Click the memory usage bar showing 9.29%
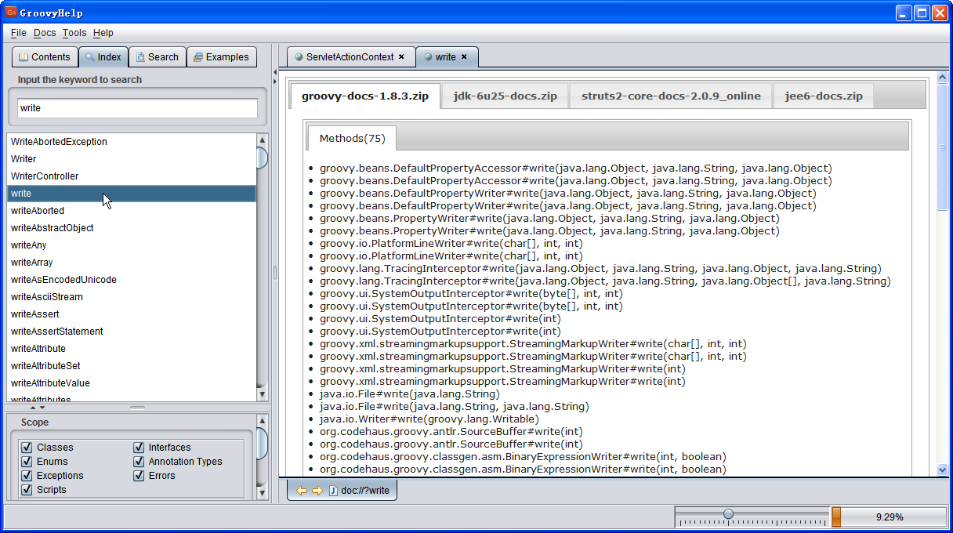This screenshot has height=533, width=953. [889, 517]
